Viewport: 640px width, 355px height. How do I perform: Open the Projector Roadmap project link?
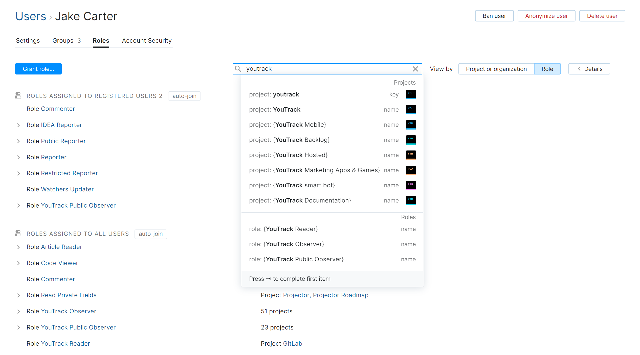pos(340,295)
